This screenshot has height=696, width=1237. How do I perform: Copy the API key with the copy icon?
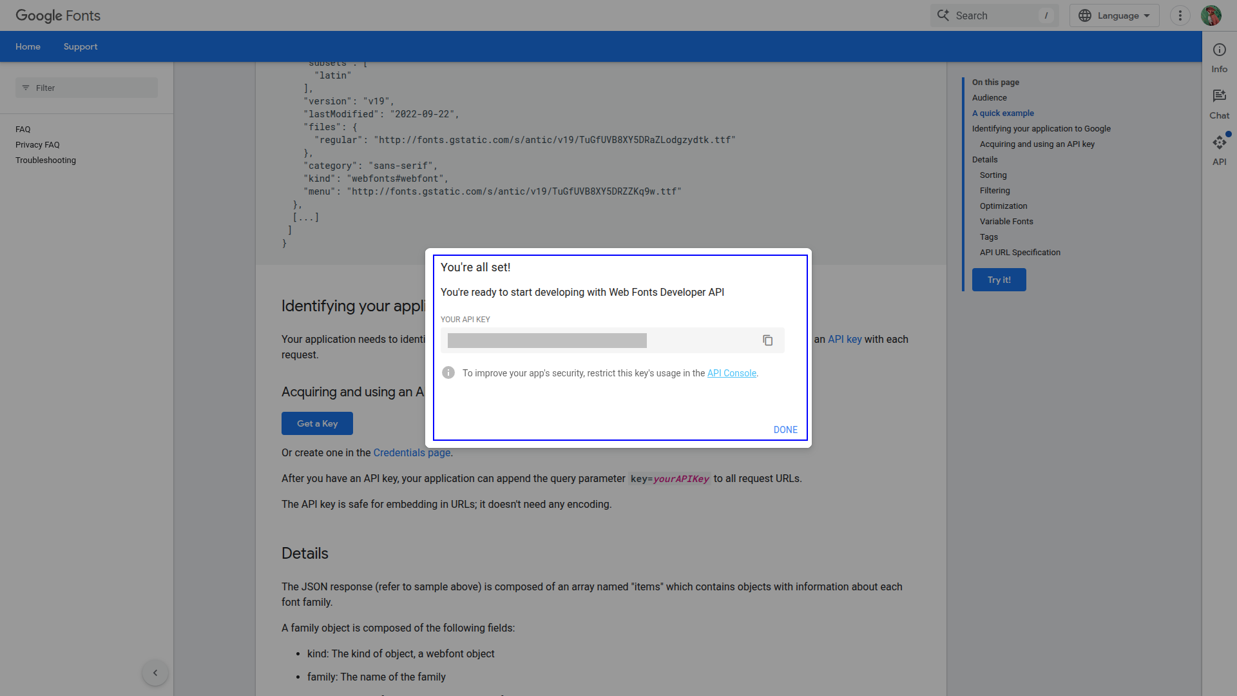pos(767,340)
